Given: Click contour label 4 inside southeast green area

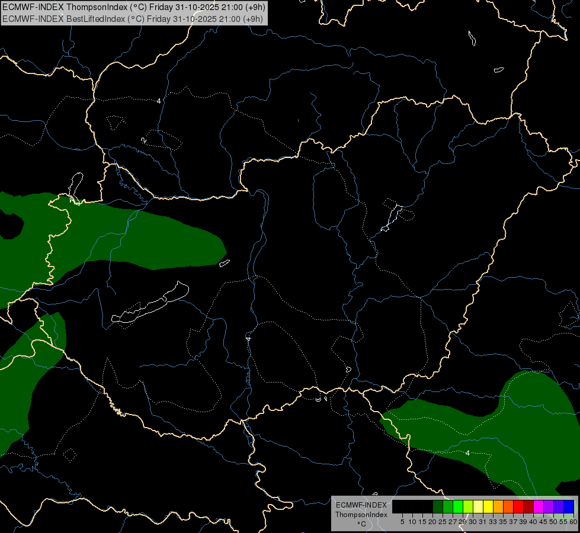Looking at the screenshot, I should tap(467, 452).
